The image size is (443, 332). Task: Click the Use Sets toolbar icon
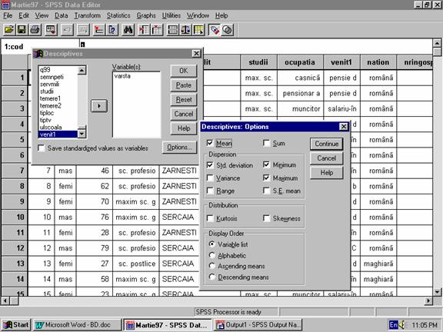coord(228,30)
